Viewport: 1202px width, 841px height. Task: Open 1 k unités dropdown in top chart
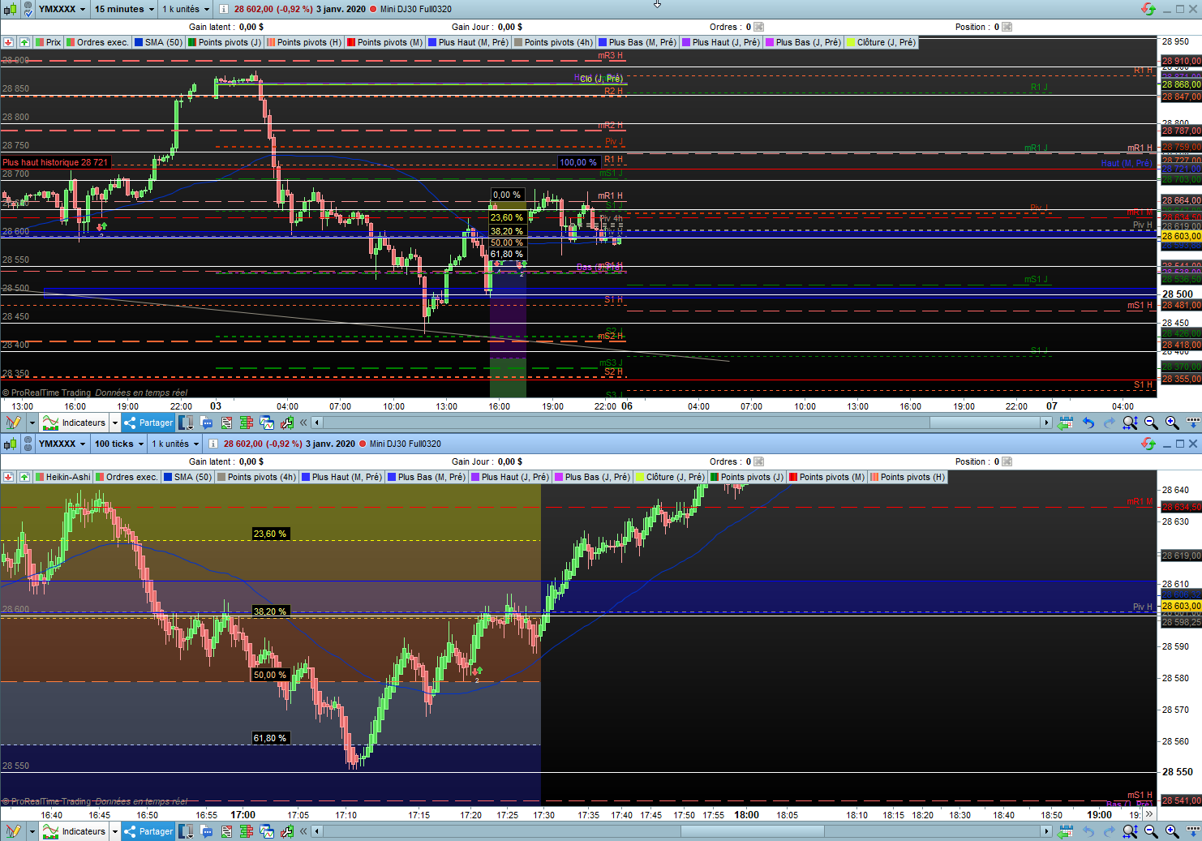click(186, 9)
